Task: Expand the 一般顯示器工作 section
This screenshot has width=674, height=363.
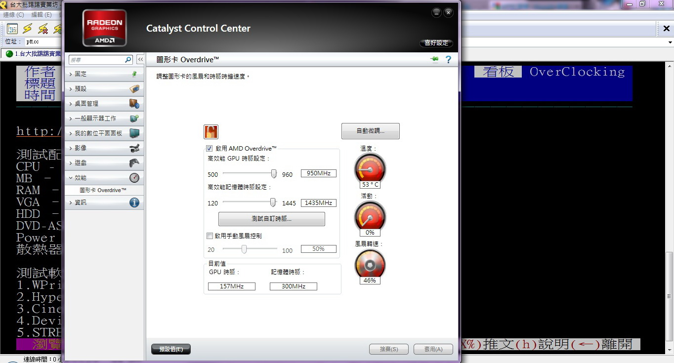Action: click(104, 119)
